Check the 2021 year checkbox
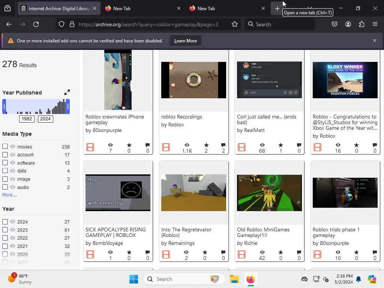Image resolution: width=384 pixels, height=288 pixels. click(x=5, y=246)
